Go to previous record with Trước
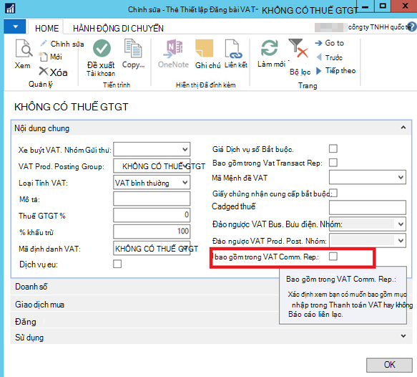The height and width of the screenshot is (377, 417). tap(329, 57)
